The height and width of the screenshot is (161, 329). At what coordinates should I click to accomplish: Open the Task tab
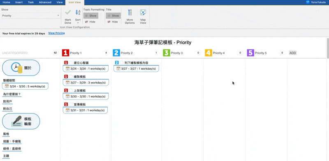[x=31, y=2]
